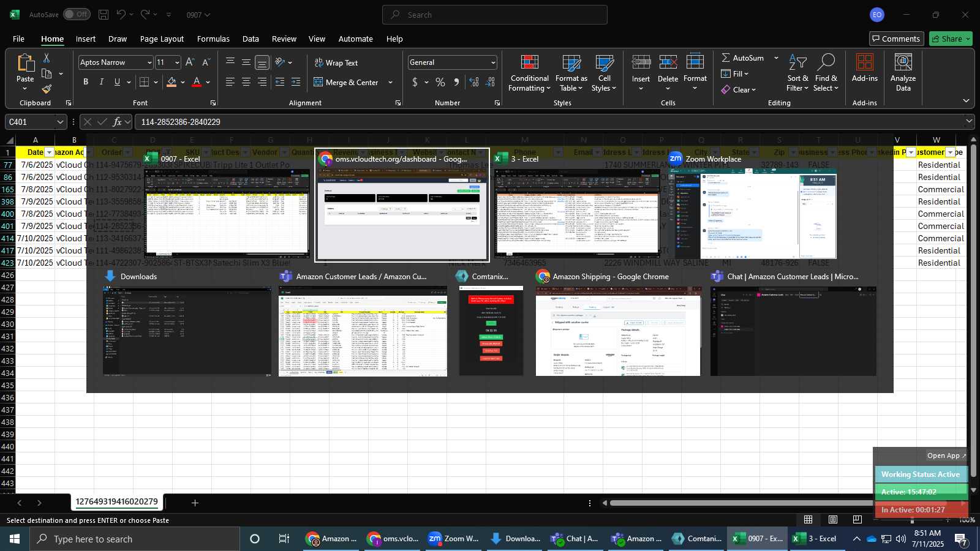The image size is (980, 551).
Task: Select the Amazon Shipping Chrome window thumbnail
Action: (x=618, y=323)
